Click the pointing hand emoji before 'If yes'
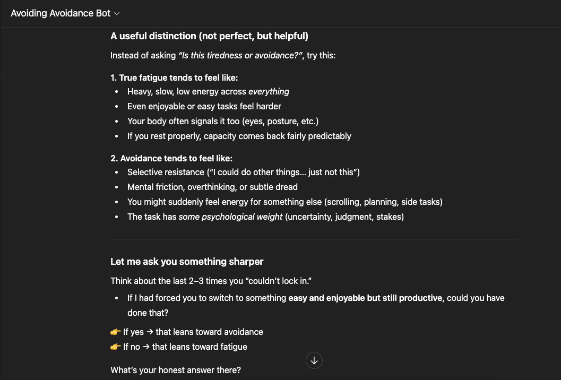561x380 pixels. 115,332
